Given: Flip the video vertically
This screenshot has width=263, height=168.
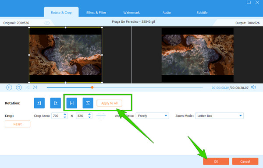Looking at the screenshot, I should 88,103.
